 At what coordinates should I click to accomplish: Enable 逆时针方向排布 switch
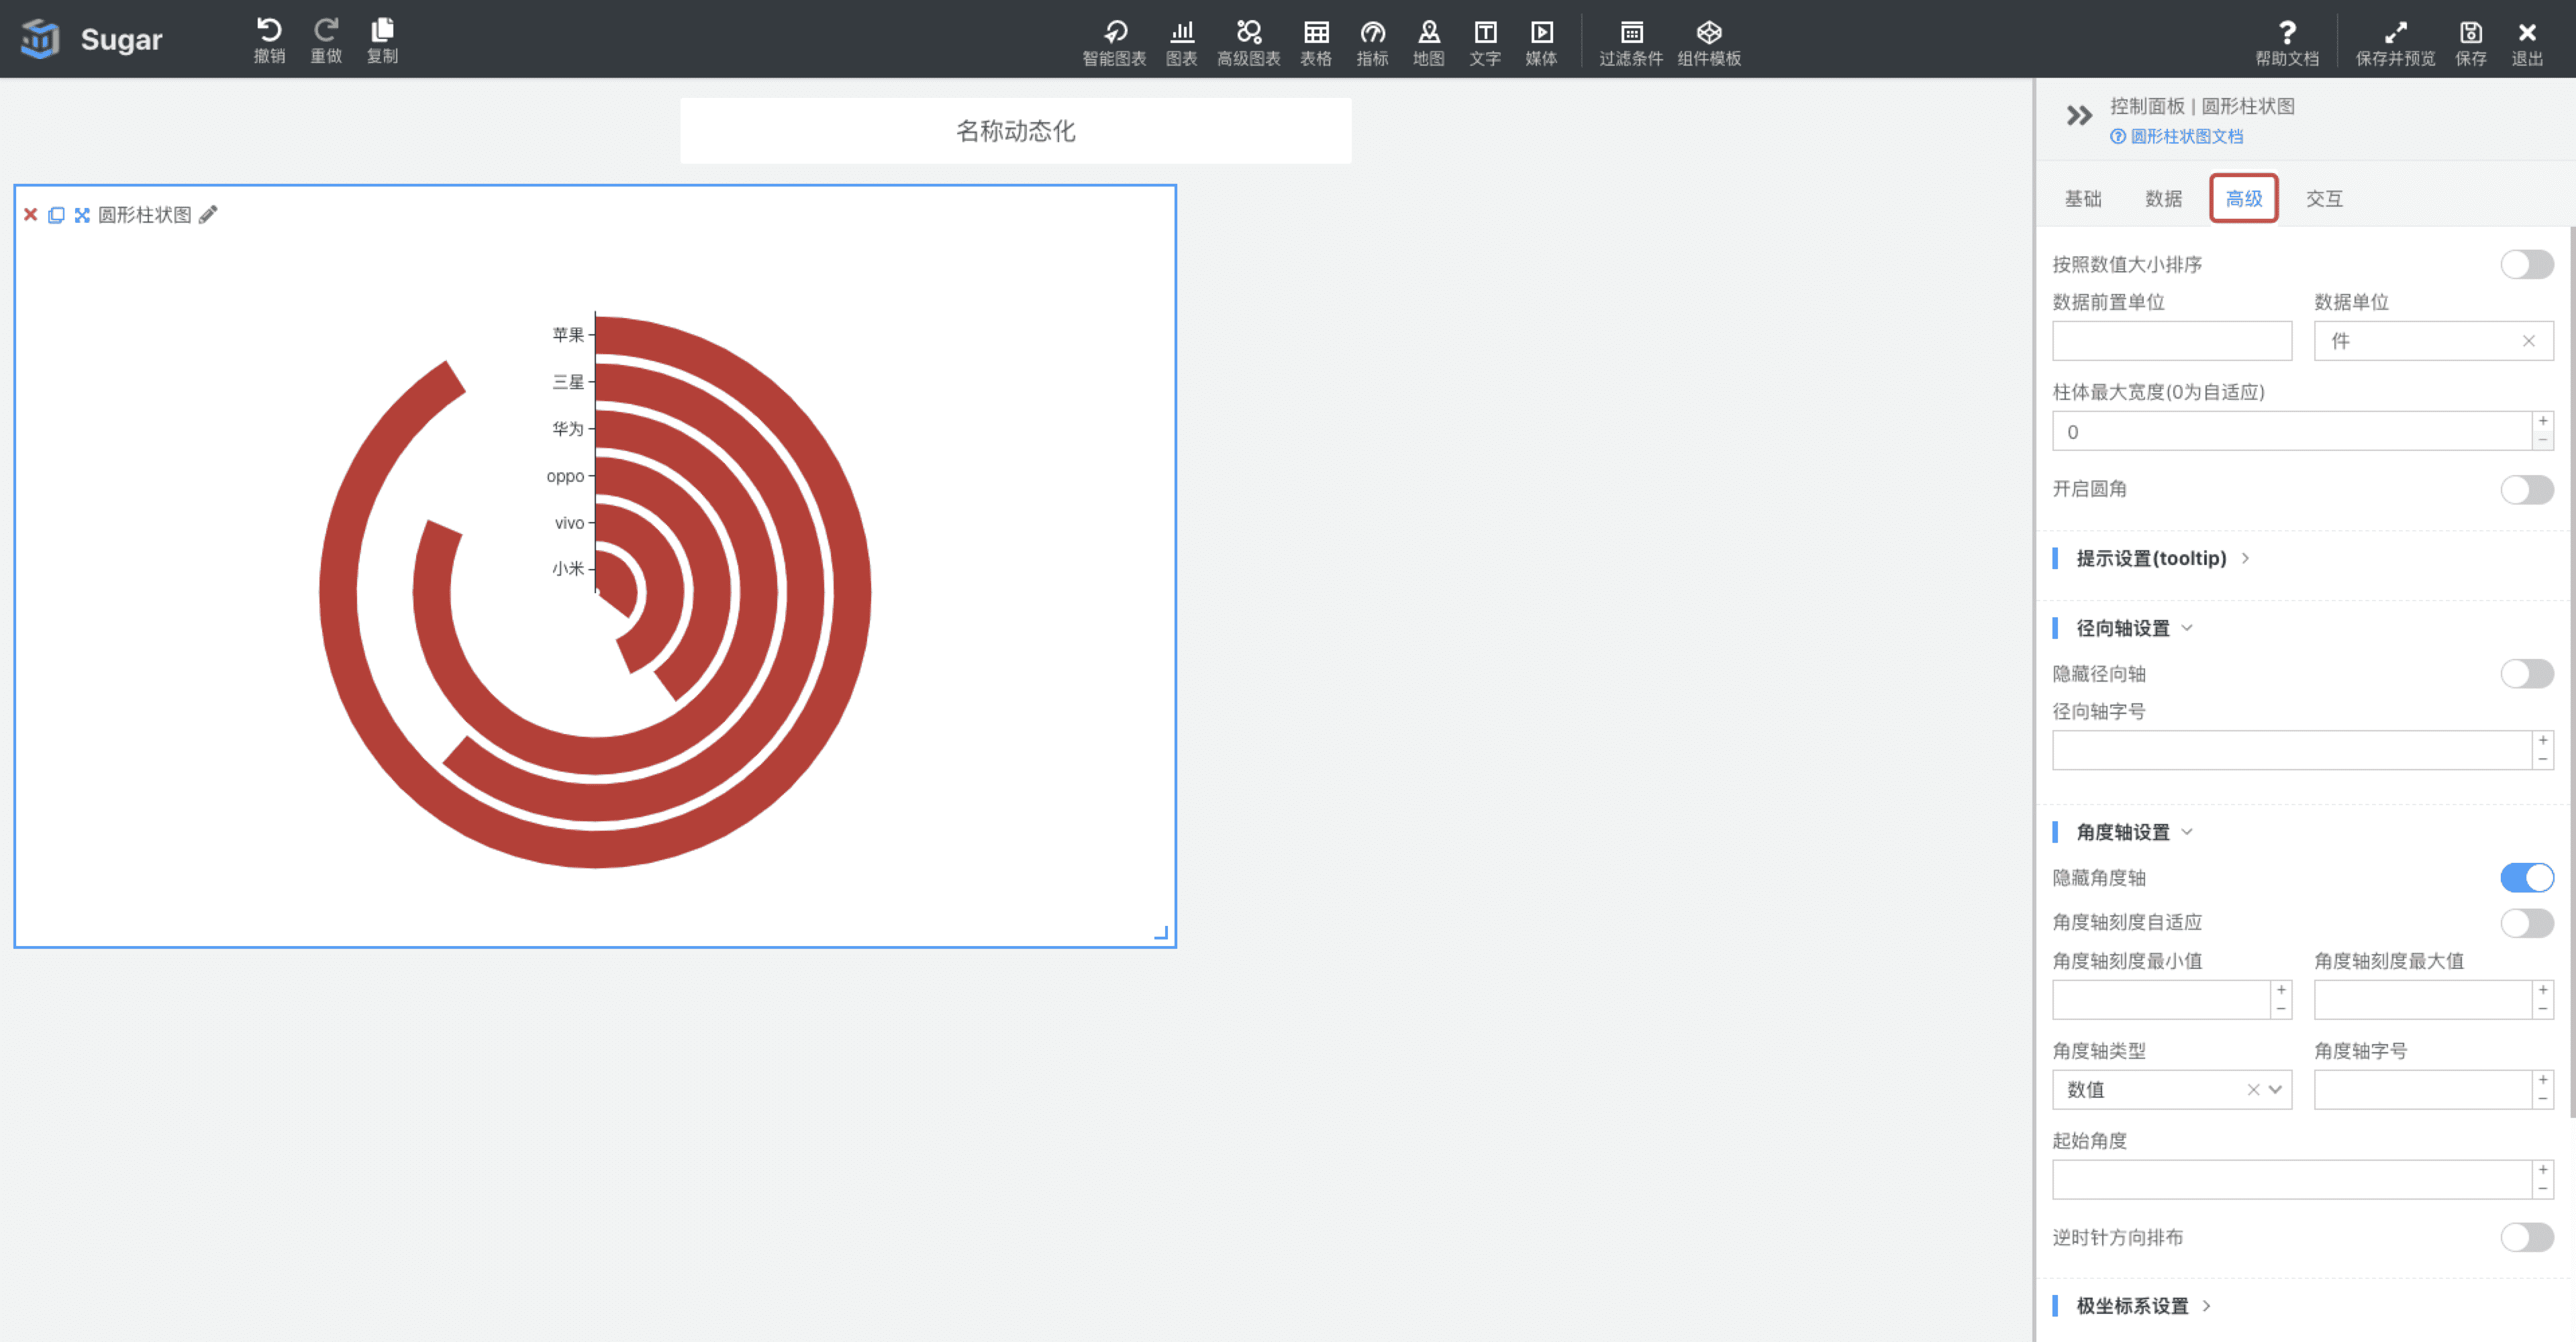[x=2526, y=1237]
